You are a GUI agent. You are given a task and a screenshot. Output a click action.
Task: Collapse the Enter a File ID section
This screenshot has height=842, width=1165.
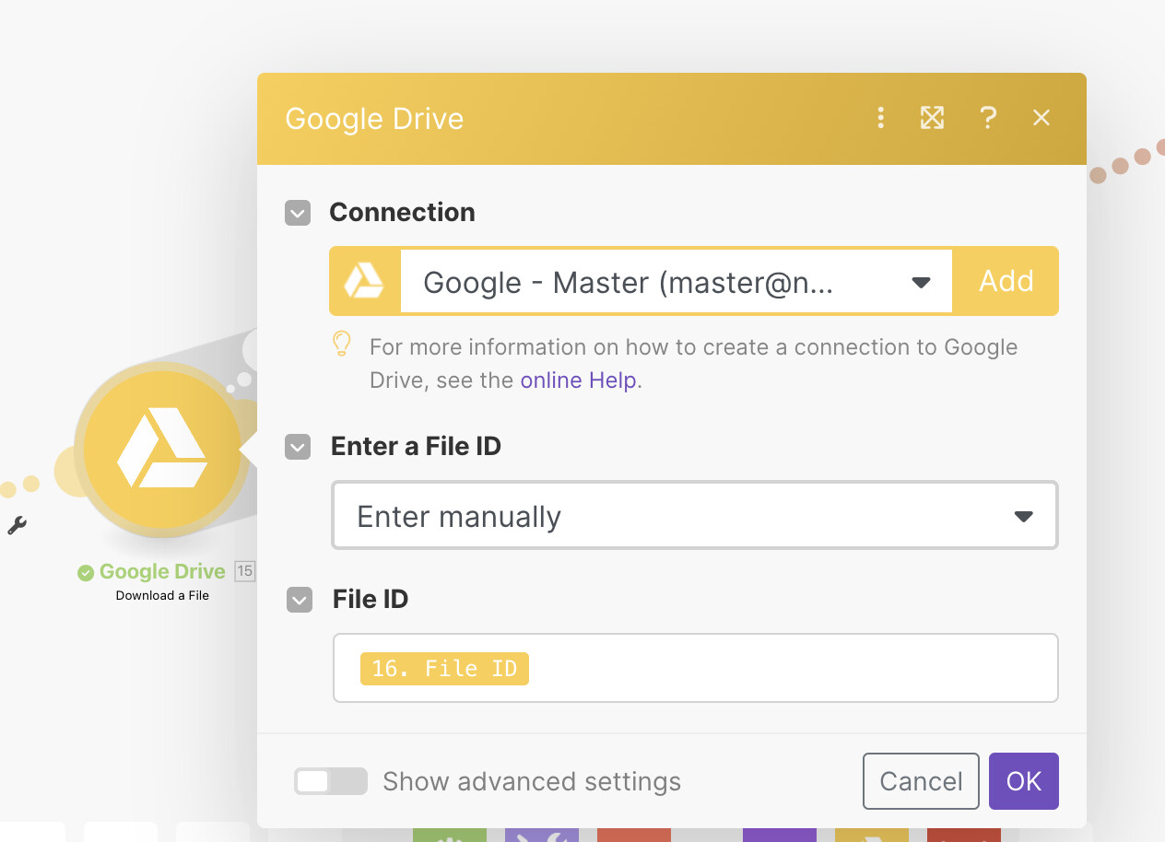(298, 448)
